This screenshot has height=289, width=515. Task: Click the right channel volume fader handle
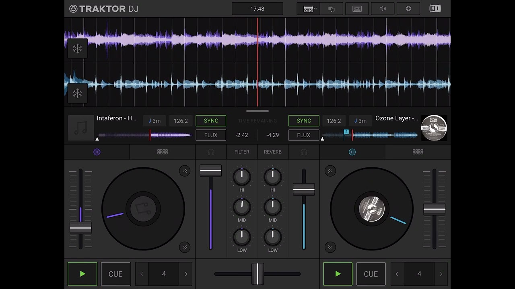pos(304,189)
